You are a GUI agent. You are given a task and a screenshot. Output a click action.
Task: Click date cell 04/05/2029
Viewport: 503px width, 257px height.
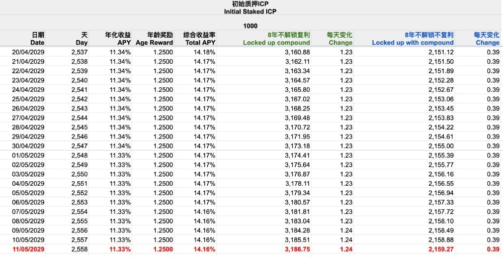click(28, 184)
